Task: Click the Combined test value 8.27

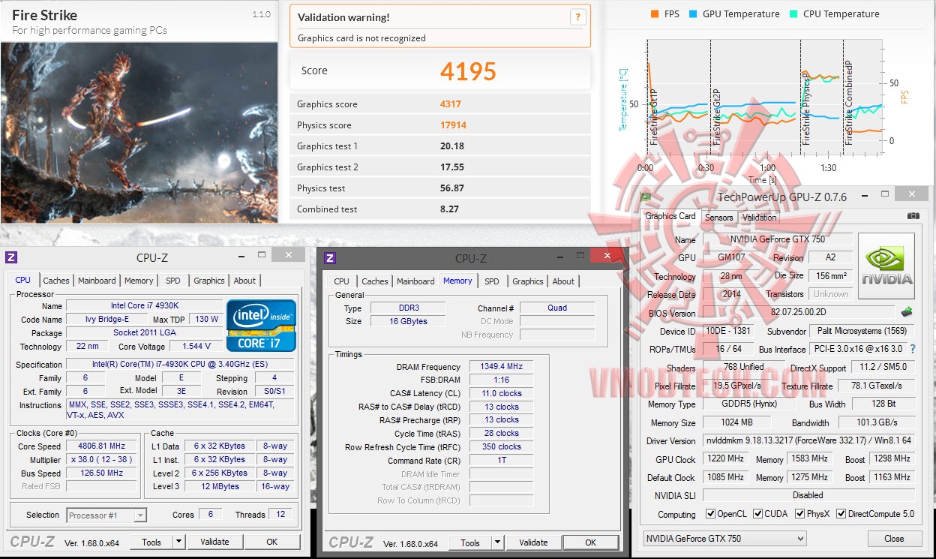Action: click(x=449, y=209)
